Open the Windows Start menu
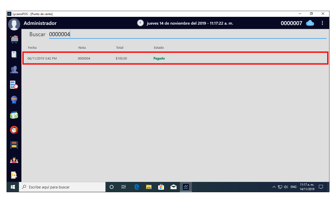The width and height of the screenshot is (336, 203). pos(13,187)
